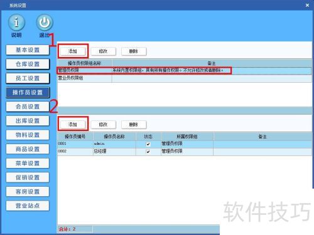Image resolution: width=314 pixels, height=235 pixels.
Task: Open 商品设置 from the sidebar
Action: point(28,149)
